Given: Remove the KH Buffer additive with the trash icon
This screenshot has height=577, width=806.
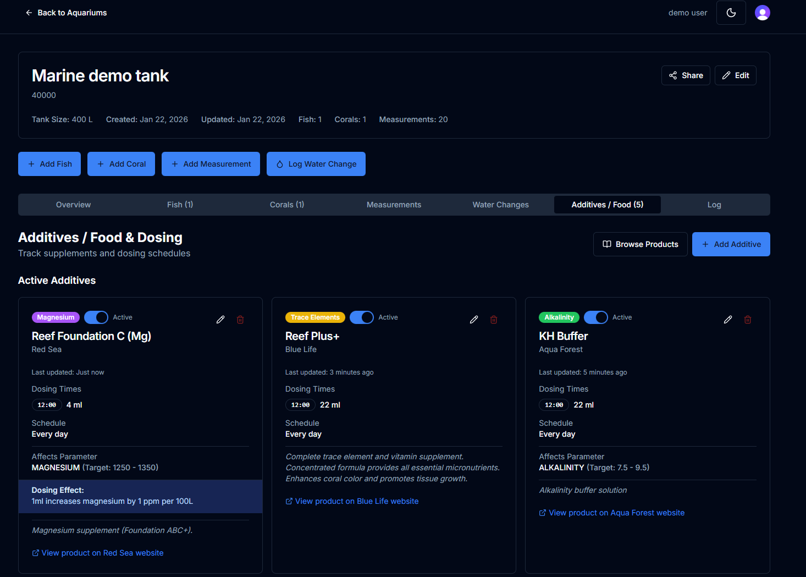Looking at the screenshot, I should [748, 320].
